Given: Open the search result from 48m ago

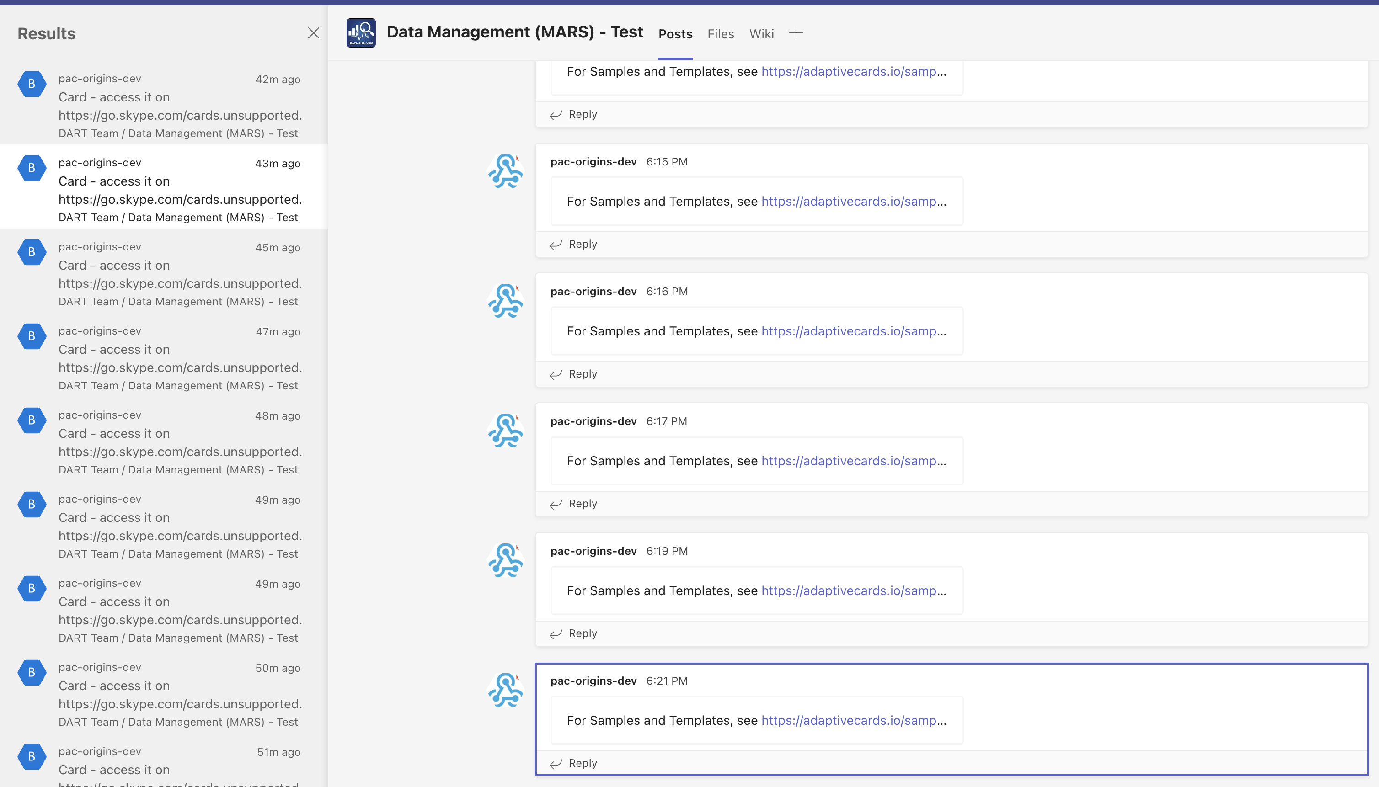Looking at the screenshot, I should (164, 439).
